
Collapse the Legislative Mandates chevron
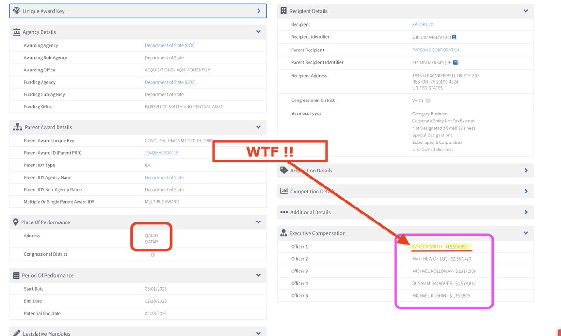[x=259, y=333]
